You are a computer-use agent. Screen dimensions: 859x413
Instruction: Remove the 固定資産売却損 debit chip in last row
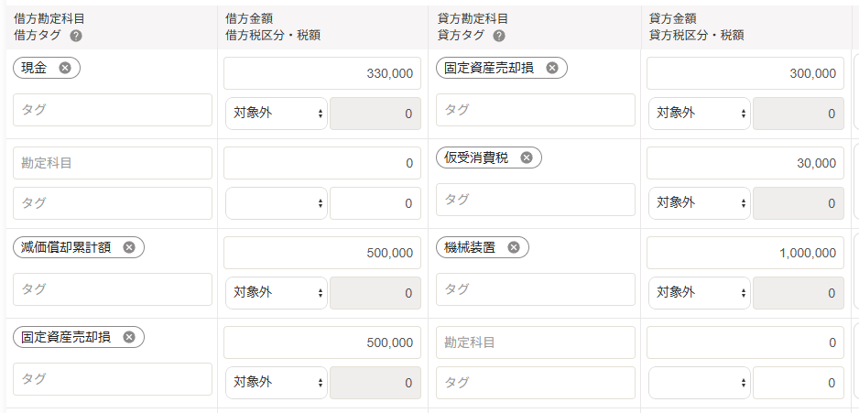pos(129,337)
